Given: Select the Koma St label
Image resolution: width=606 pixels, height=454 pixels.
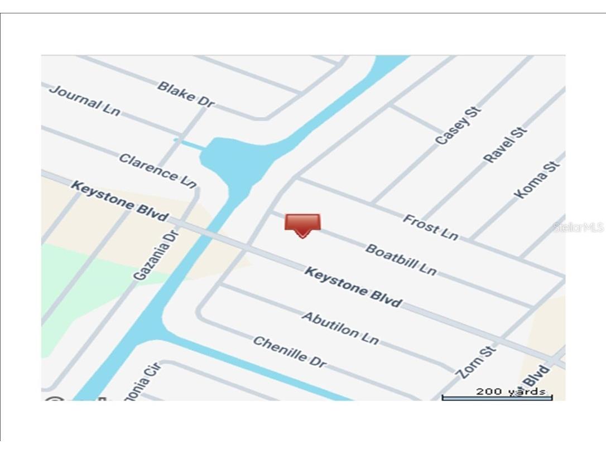Looking at the screenshot, I should click(537, 180).
